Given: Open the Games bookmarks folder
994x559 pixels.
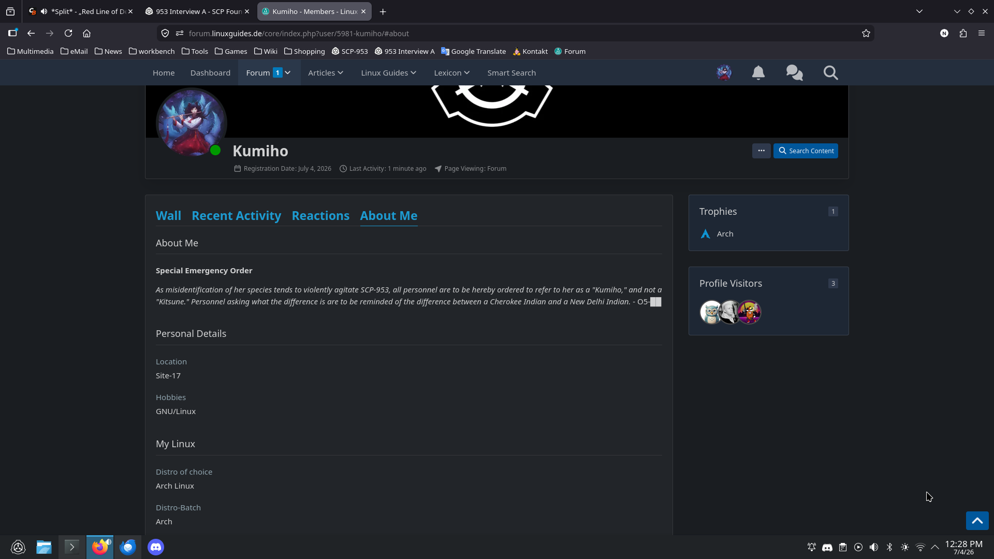Looking at the screenshot, I should [231, 51].
